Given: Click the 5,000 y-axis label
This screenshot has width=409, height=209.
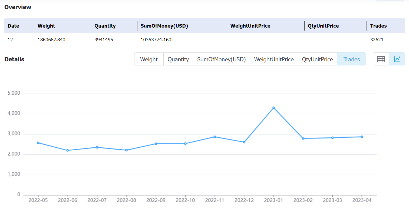Looking at the screenshot, I should pyautogui.click(x=14, y=93).
